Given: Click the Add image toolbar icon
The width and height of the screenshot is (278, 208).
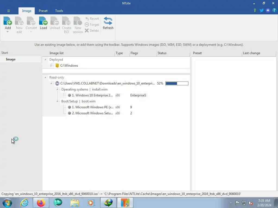Looking at the screenshot, I should click(x=8, y=21).
